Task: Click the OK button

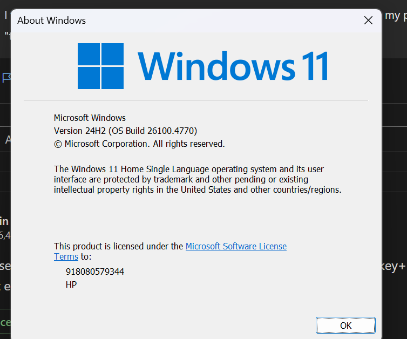Action: tap(345, 325)
